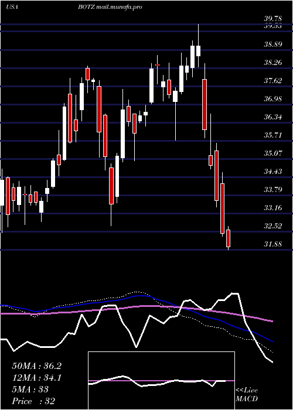The height and width of the screenshot is (410, 293).
Task: Select the 36.34 price label
Action: coord(273,117)
